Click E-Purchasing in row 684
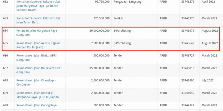Viewport: 223px width, 111px height. point(122,30)
